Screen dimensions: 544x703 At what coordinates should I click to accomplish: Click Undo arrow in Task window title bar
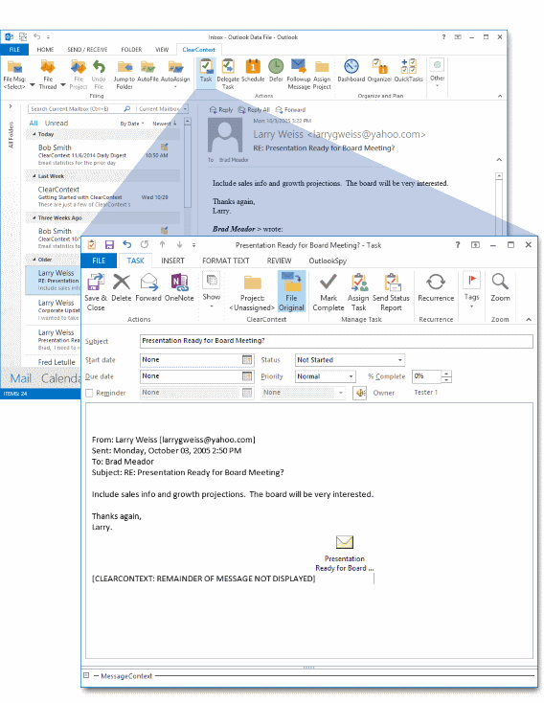(127, 244)
